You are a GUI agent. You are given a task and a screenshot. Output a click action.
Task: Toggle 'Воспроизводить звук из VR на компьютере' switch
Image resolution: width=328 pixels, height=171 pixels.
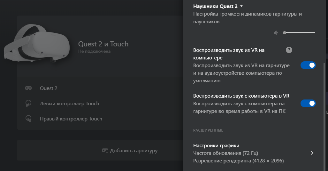point(308,65)
